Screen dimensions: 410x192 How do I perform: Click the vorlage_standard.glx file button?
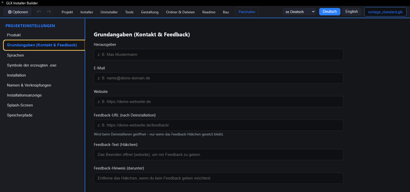[385, 12]
